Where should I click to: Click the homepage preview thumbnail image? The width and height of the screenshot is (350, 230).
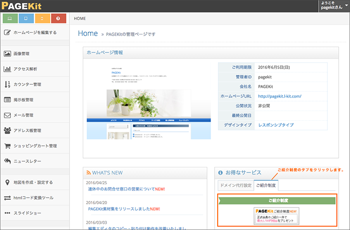pos(149,102)
